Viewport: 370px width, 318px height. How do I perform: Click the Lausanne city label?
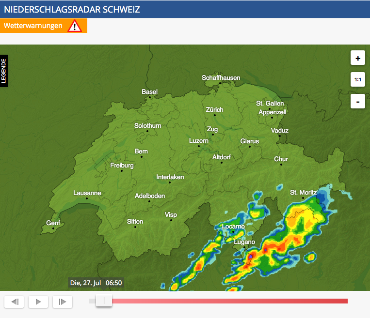coord(87,193)
